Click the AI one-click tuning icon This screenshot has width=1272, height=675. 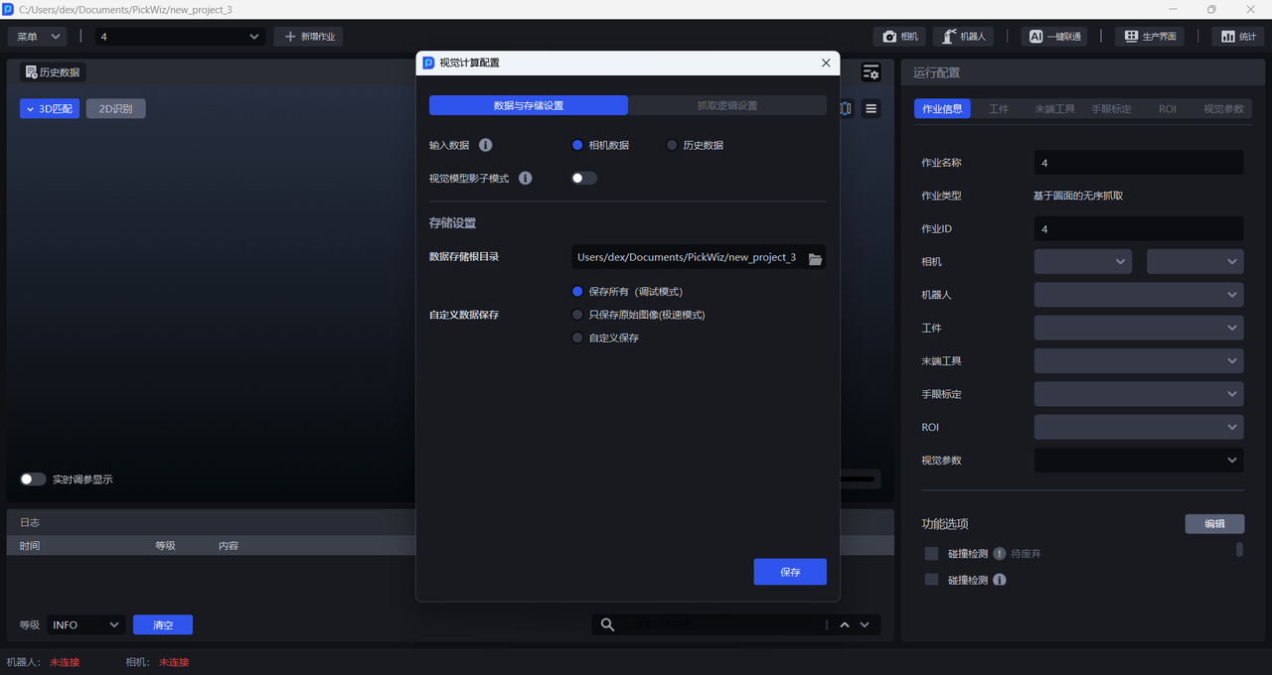pos(1035,37)
